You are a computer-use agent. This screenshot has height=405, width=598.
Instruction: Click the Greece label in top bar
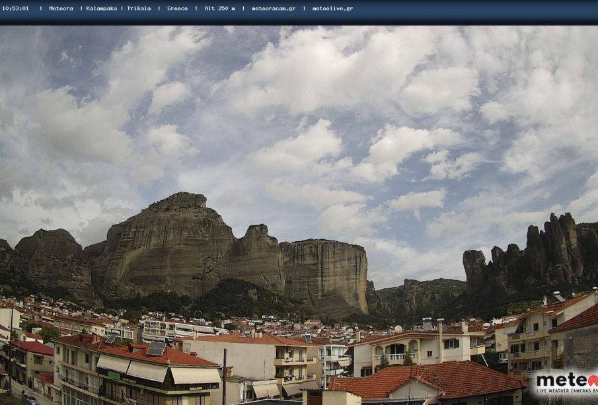pyautogui.click(x=177, y=9)
